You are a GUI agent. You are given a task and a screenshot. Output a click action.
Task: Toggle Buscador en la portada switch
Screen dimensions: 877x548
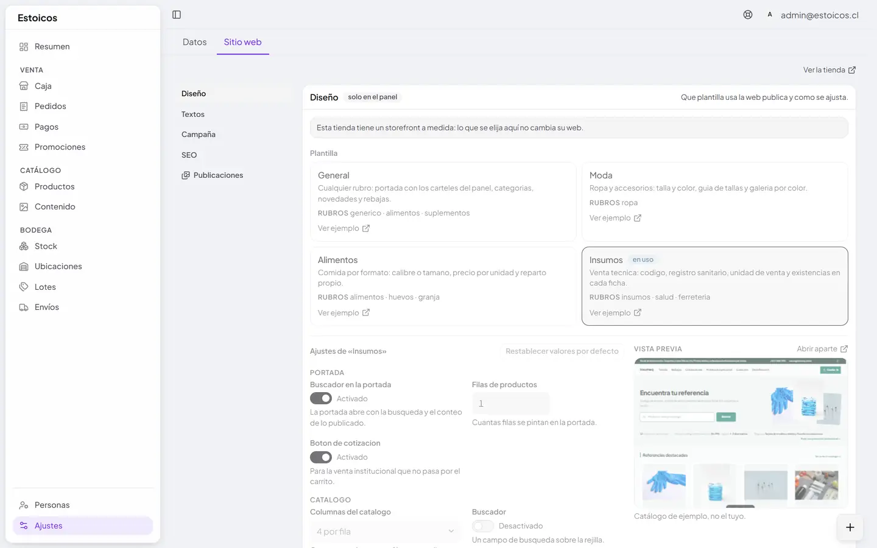[x=321, y=398]
